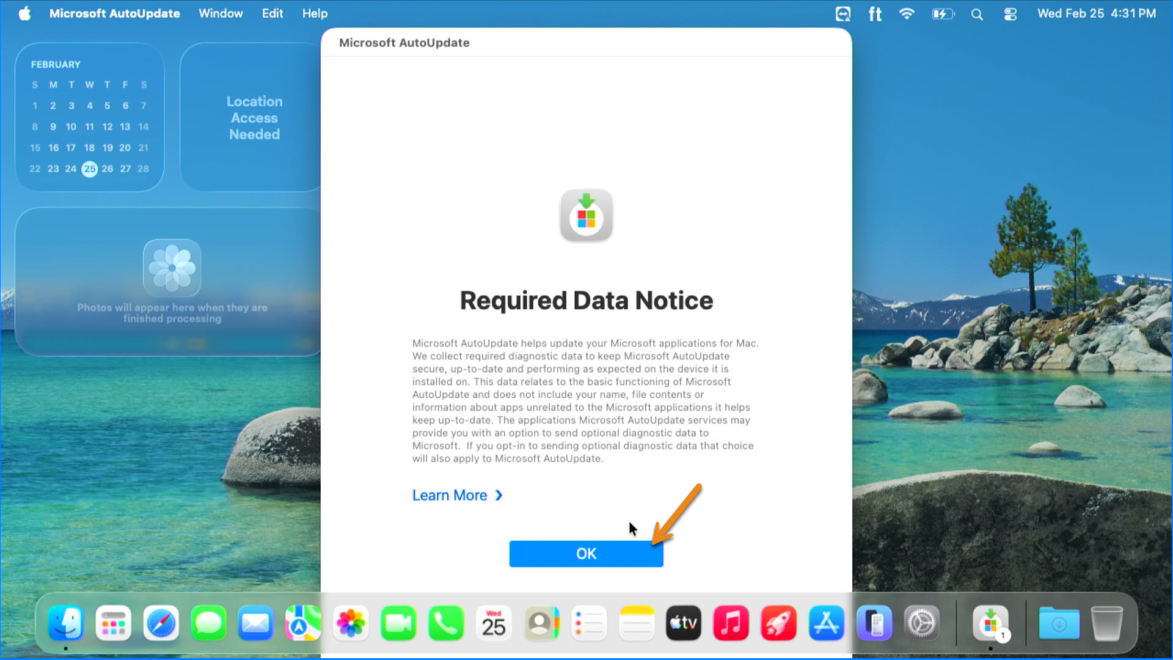Launch Safari from the dock
Viewport: 1173px width, 660px height.
(161, 623)
